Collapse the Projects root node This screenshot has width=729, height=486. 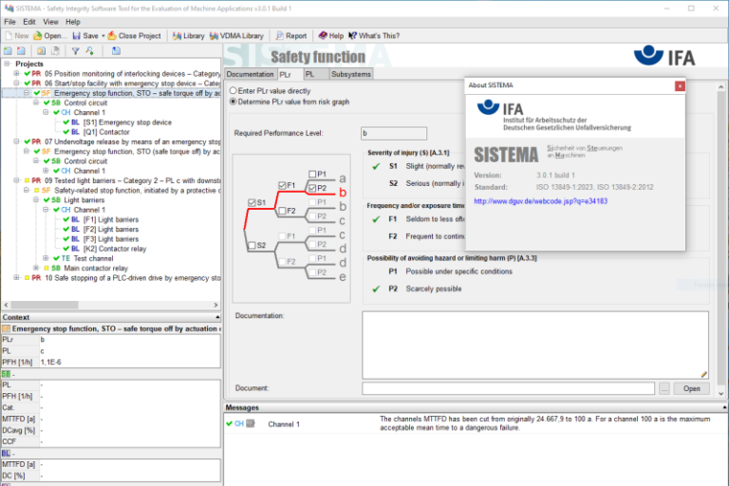[x=7, y=64]
